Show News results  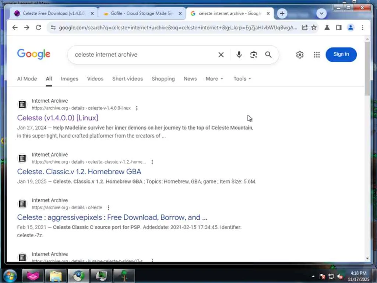(x=190, y=79)
